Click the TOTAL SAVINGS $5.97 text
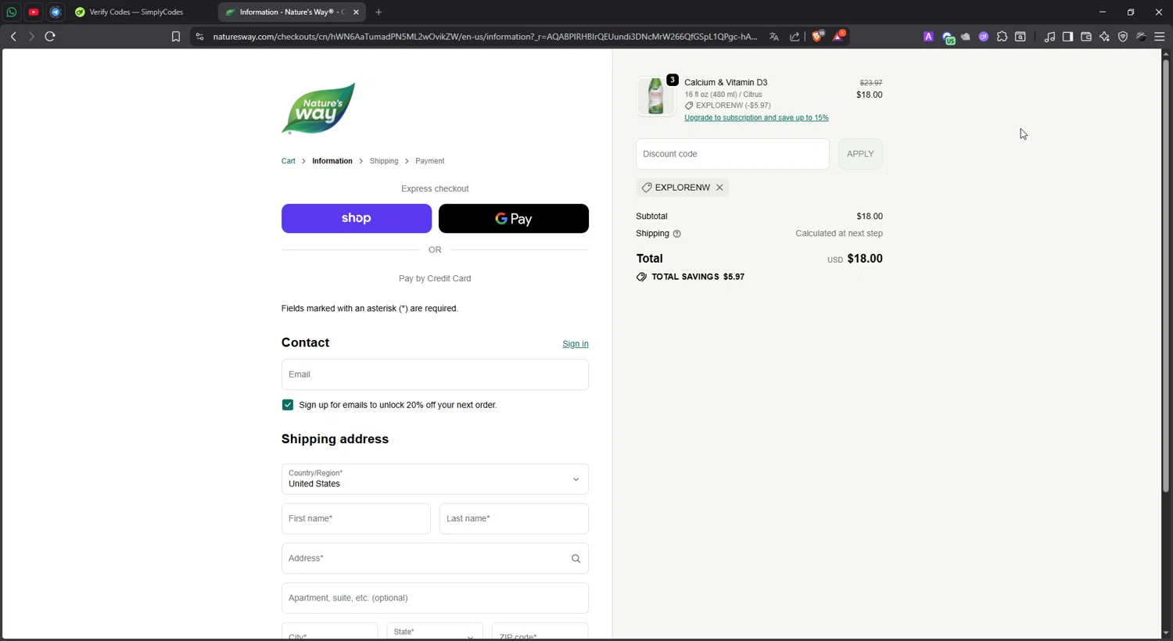This screenshot has height=641, width=1173. [698, 277]
